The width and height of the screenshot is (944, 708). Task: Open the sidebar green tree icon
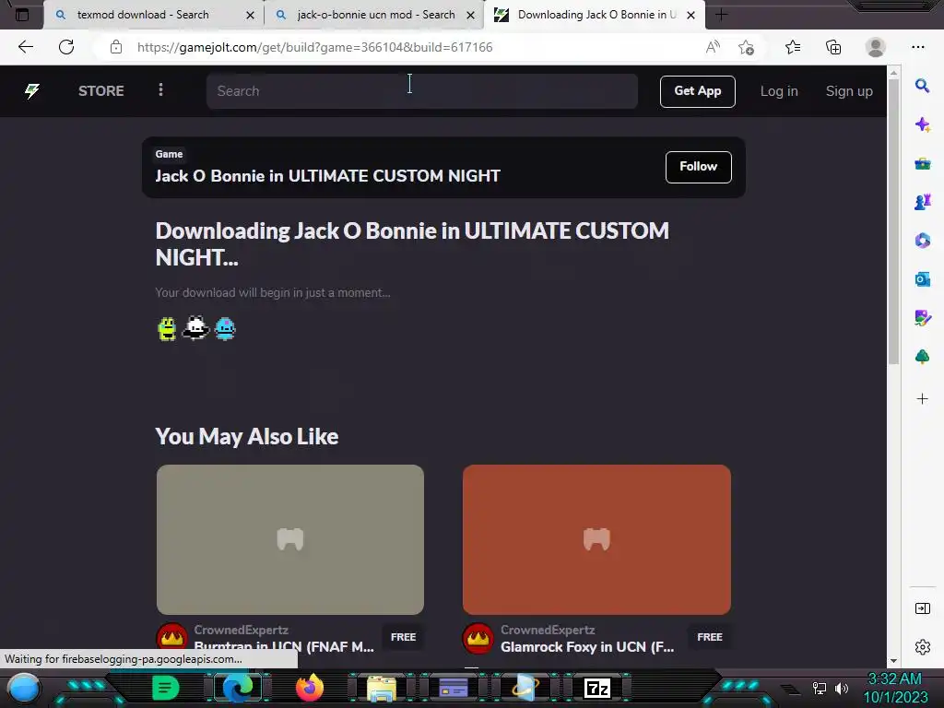pos(922,357)
